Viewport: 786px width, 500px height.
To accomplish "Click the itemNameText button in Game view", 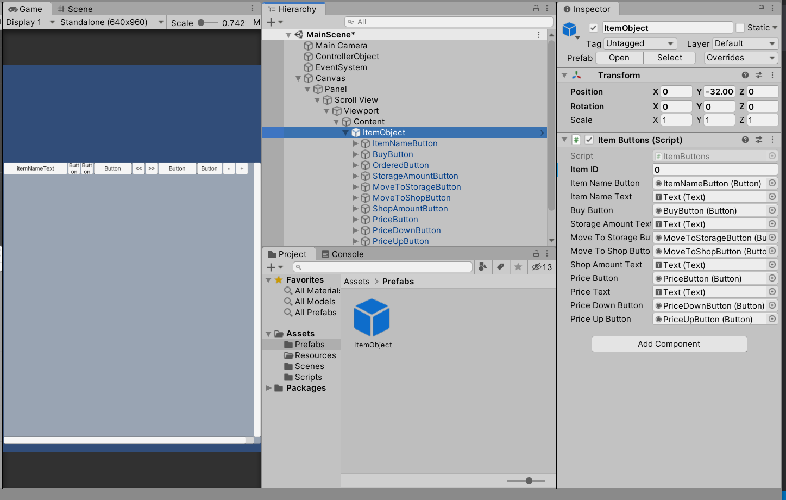I will (35, 168).
